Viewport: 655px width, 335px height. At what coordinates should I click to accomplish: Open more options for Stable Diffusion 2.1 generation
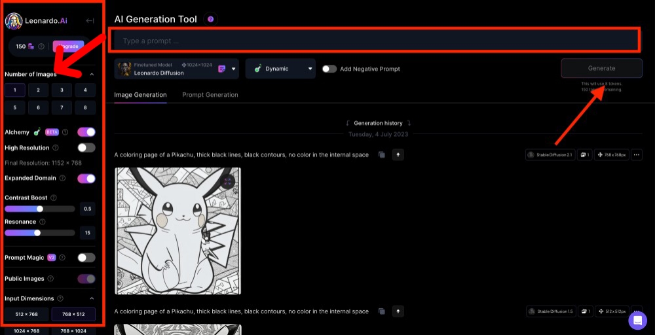[x=637, y=155]
